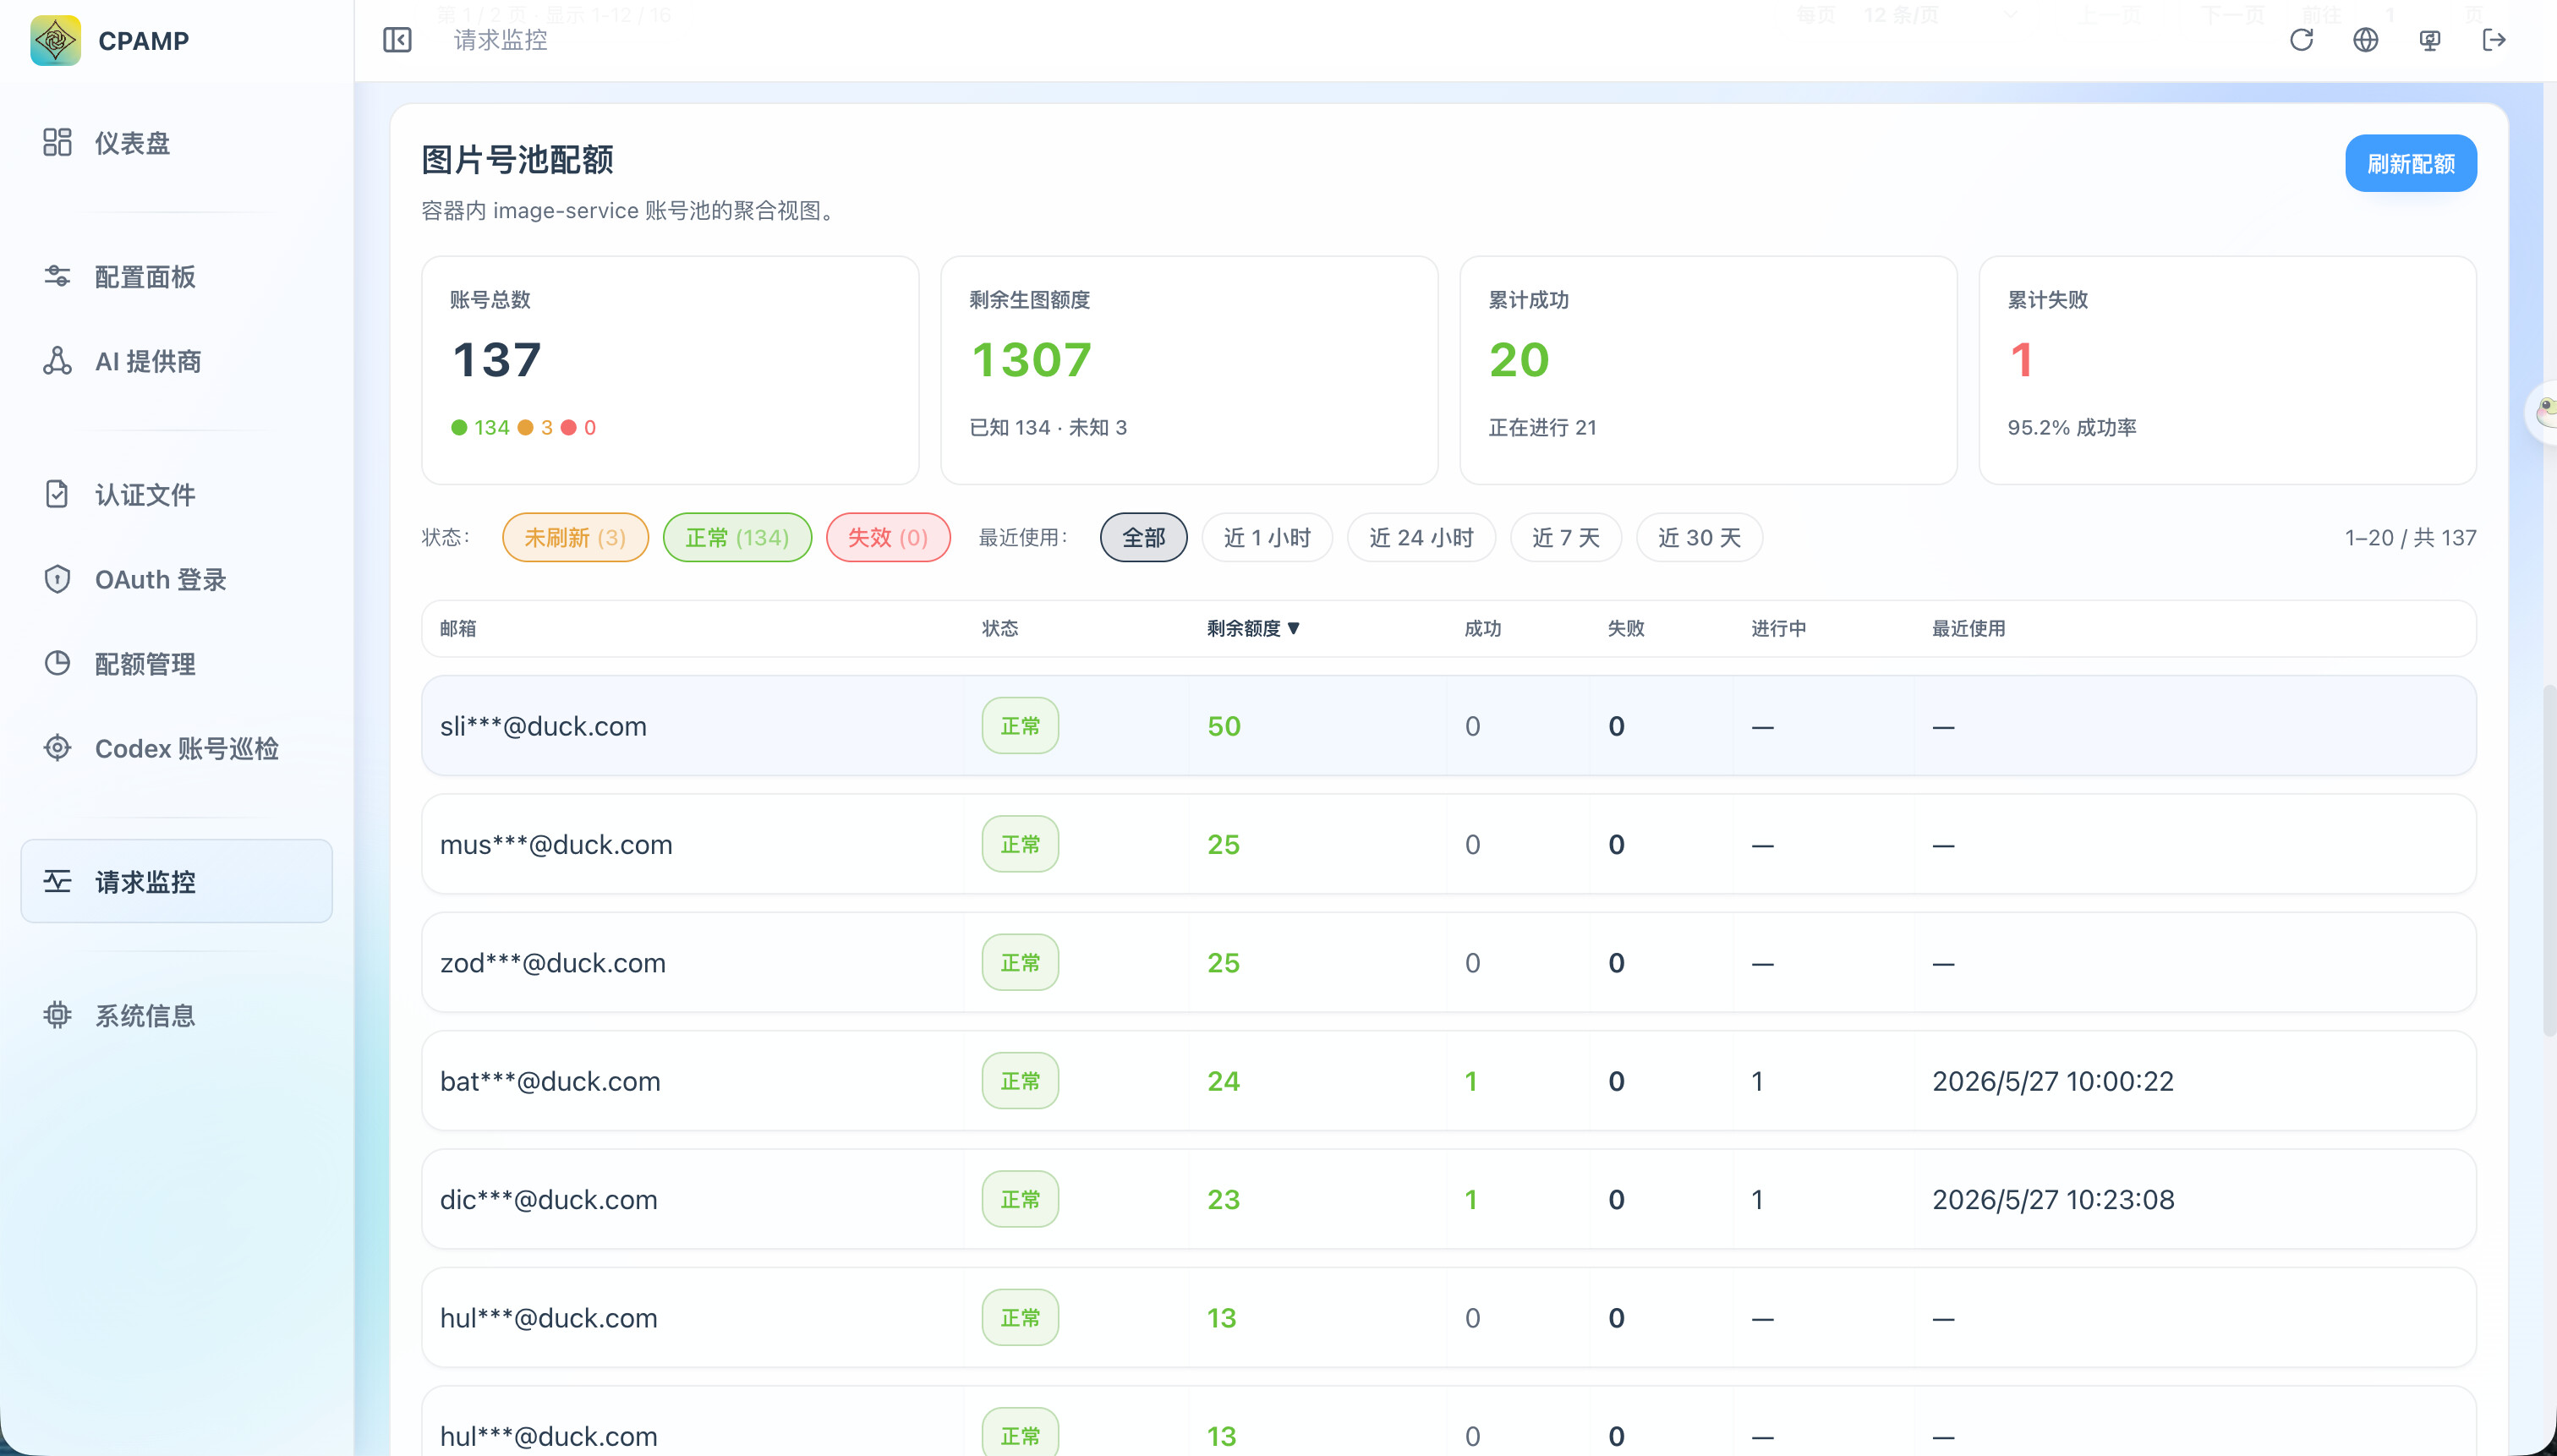Screen dimensions: 2557x1456
Task: Click the logout icon in the header
Action: coord(2493,40)
